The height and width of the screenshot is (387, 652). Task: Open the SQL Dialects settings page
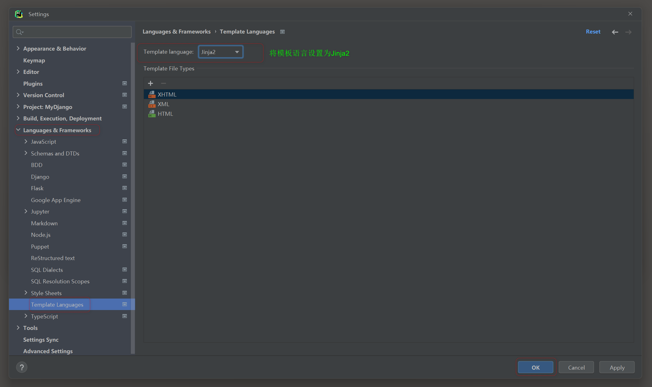(x=47, y=270)
